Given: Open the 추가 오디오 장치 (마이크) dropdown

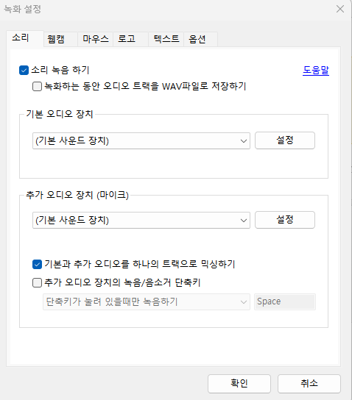Looking at the screenshot, I should tap(141, 220).
